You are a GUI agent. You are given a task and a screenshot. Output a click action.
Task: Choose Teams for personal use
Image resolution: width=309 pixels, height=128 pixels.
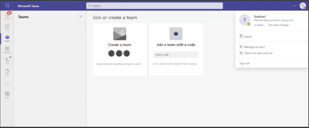click(x=258, y=53)
